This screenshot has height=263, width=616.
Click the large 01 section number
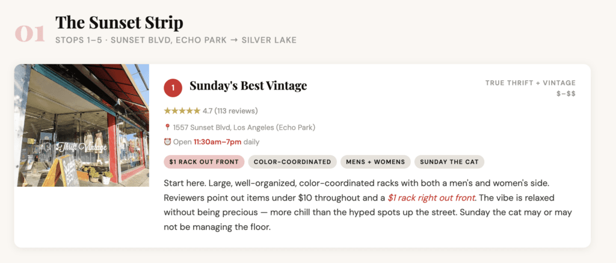click(x=30, y=34)
